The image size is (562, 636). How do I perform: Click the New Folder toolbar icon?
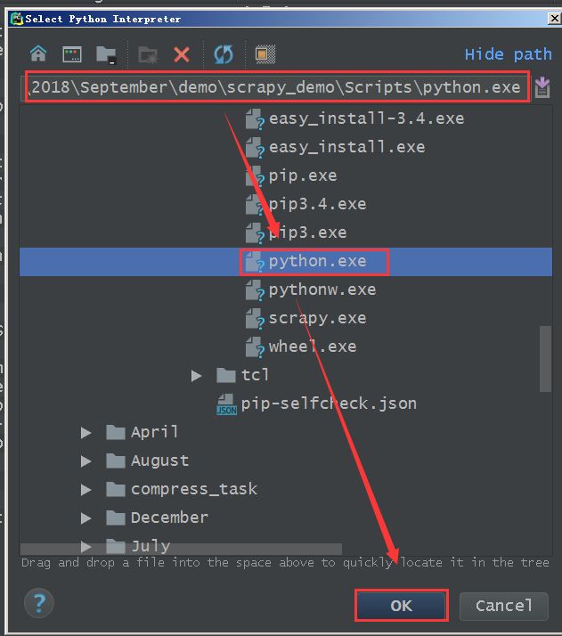[x=148, y=54]
